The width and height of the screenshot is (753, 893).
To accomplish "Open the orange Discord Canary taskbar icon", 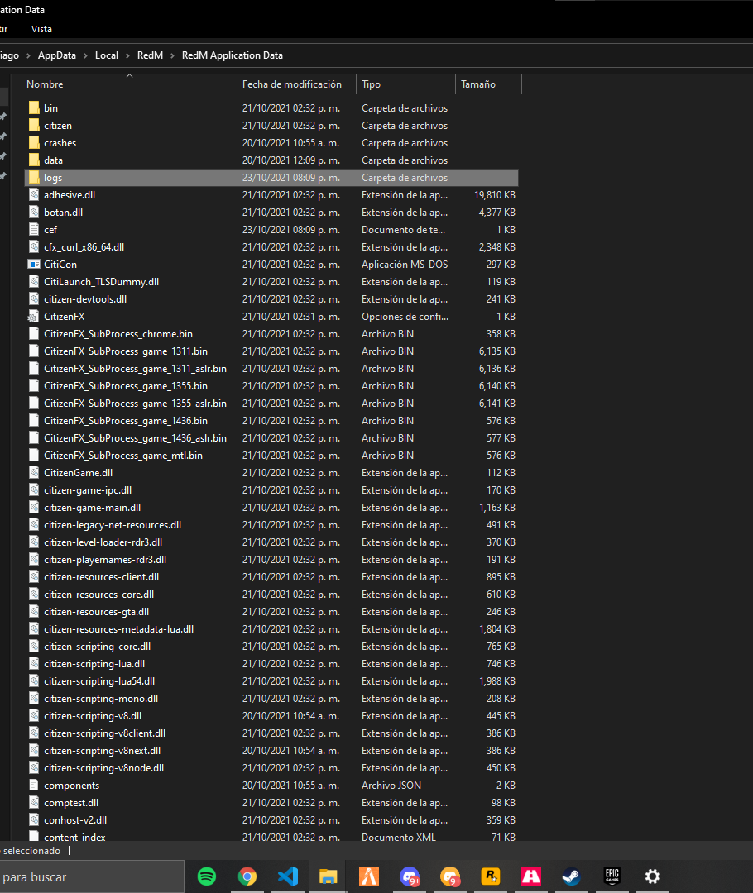I will click(450, 876).
